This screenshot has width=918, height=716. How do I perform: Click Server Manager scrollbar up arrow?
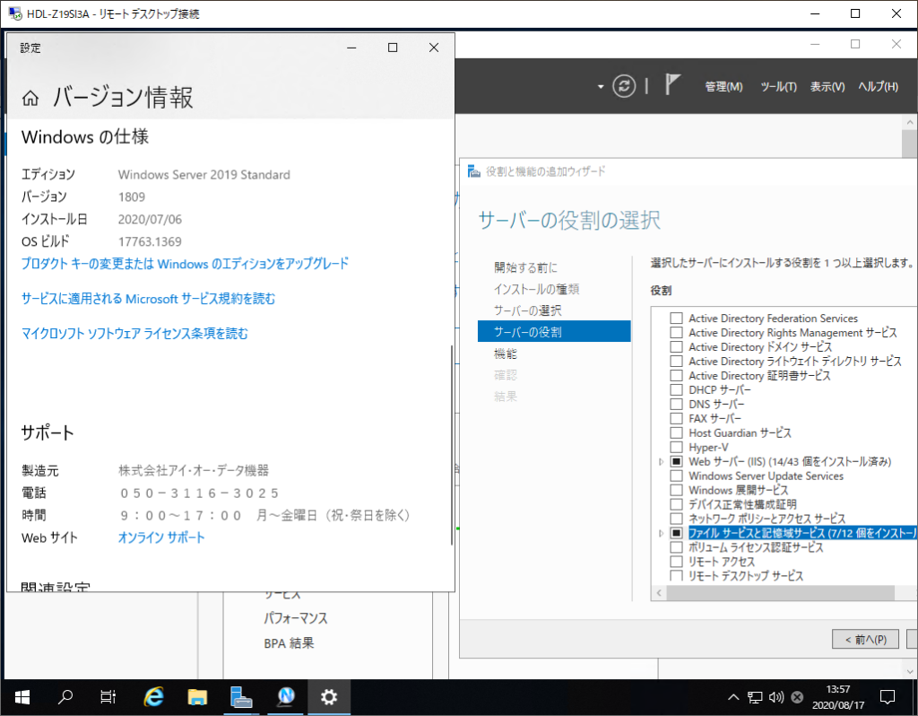909,122
